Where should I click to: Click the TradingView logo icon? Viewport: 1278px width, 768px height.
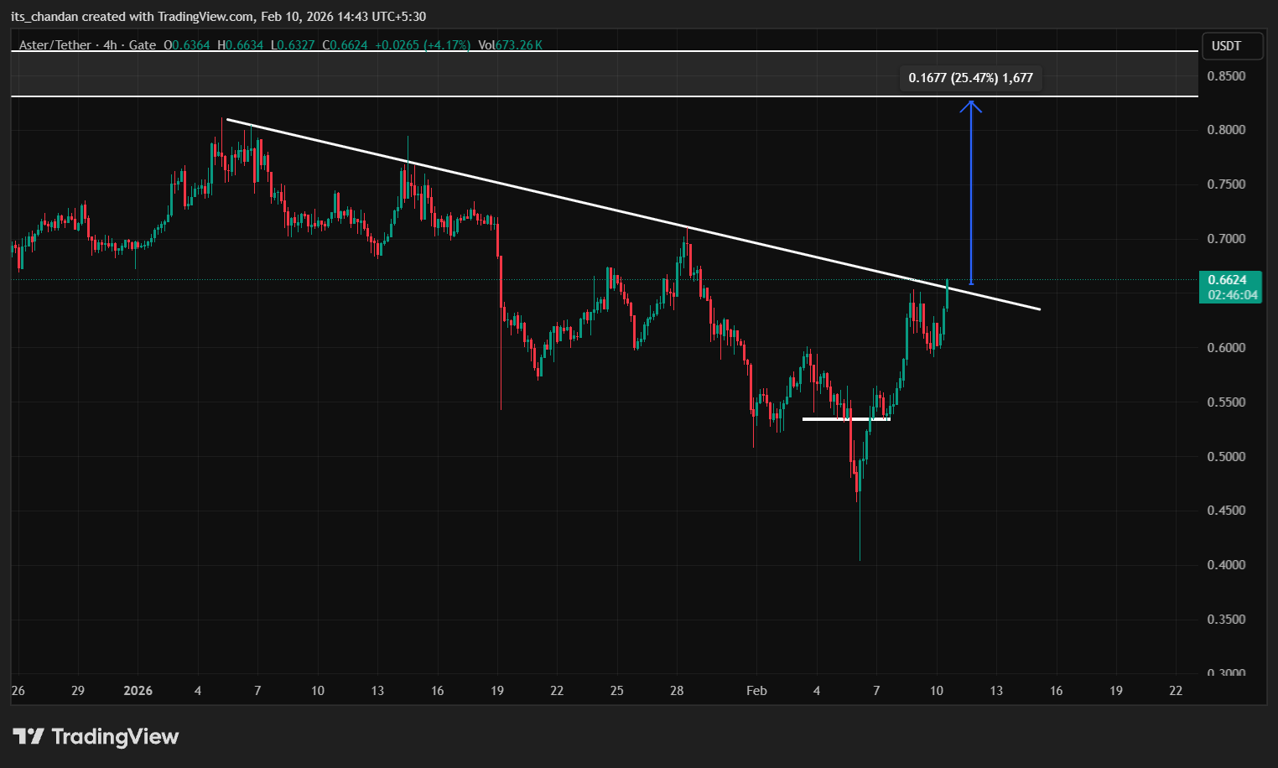29,736
